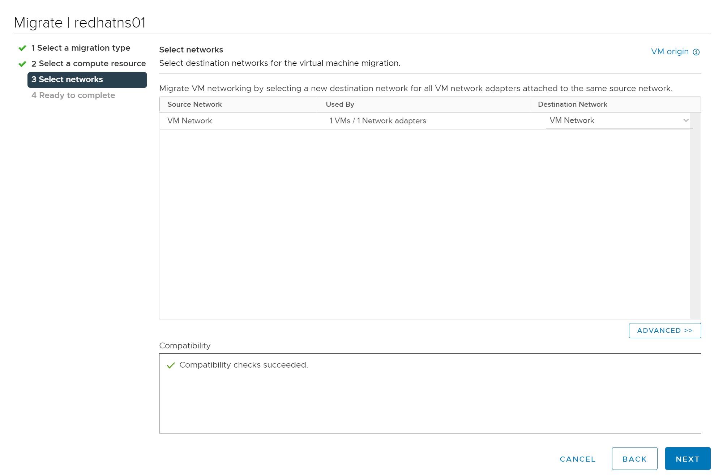Go to step 2 Select a compute resource

[89, 64]
